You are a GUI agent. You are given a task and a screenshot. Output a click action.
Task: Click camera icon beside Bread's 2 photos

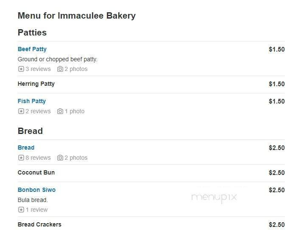(x=60, y=158)
